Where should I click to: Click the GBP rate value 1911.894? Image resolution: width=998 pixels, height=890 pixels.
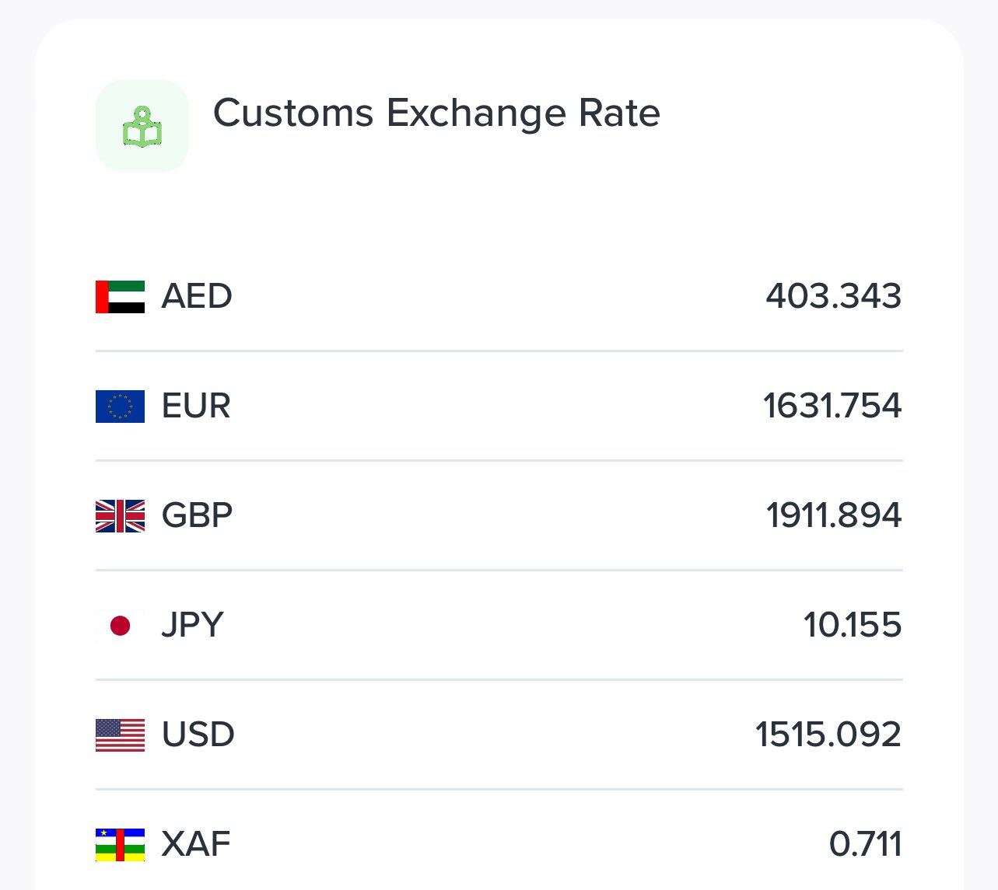coord(833,516)
